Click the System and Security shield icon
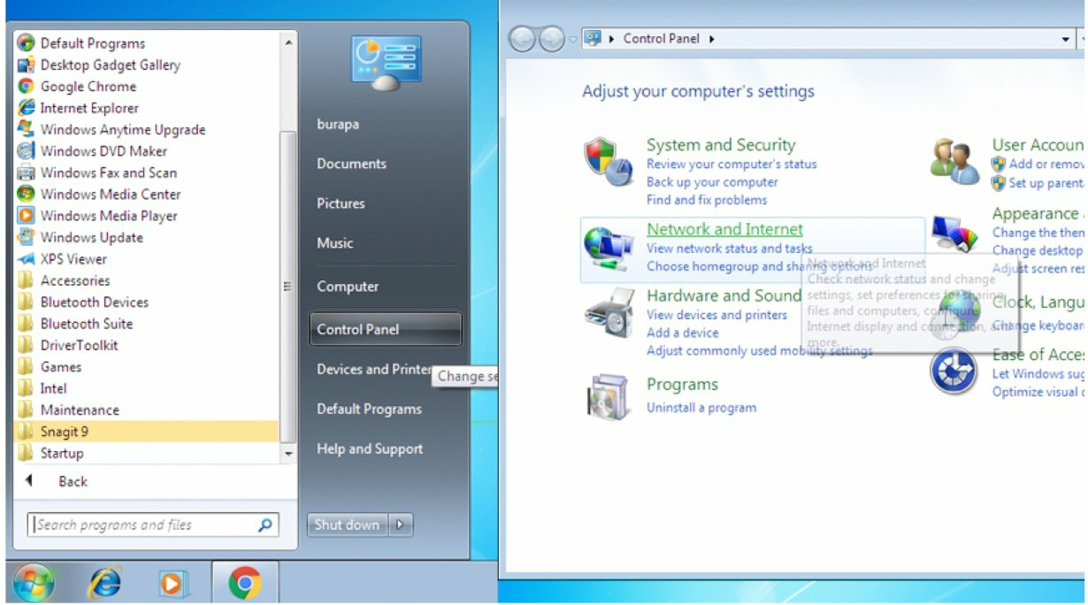The image size is (1088, 605). (x=609, y=162)
